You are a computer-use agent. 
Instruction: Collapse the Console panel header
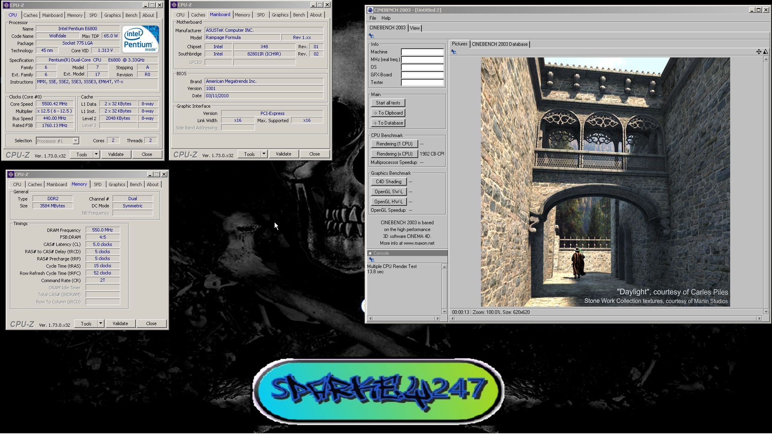coord(370,253)
